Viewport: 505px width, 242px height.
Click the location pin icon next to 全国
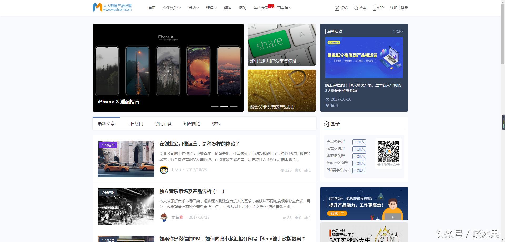point(327,105)
